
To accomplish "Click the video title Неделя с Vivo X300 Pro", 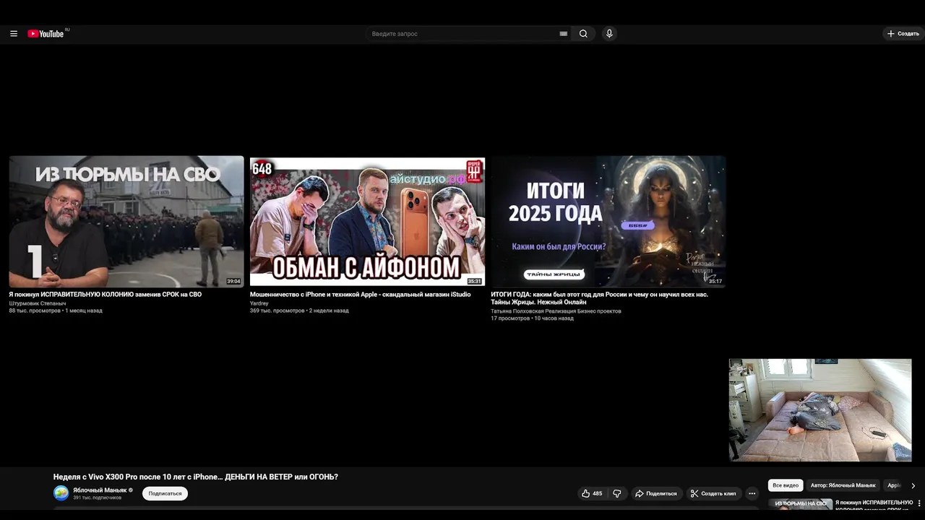I will click(196, 477).
